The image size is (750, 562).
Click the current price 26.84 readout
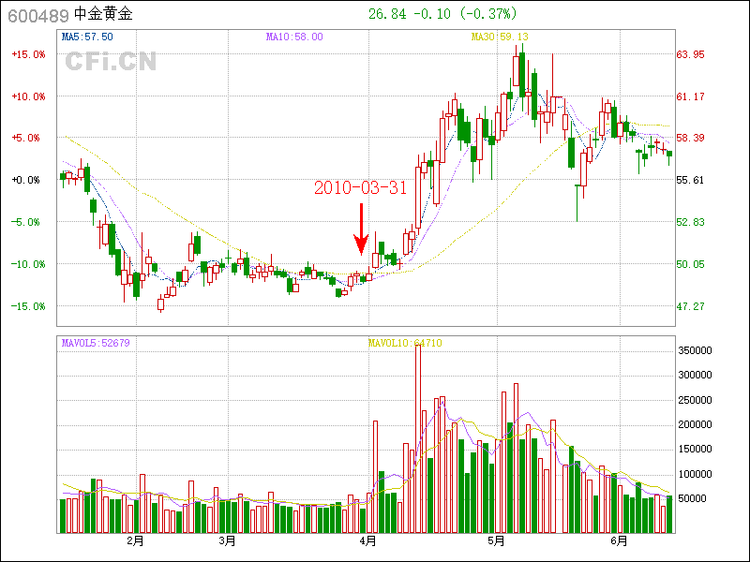[x=387, y=14]
